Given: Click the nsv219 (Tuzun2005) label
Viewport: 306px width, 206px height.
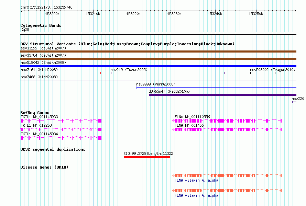Looking at the screenshot, I should (129, 70).
